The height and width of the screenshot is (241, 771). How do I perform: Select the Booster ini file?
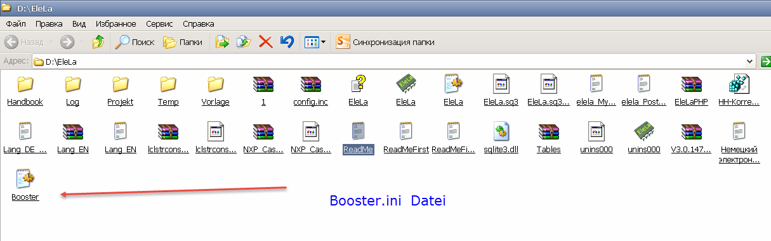pyautogui.click(x=25, y=185)
